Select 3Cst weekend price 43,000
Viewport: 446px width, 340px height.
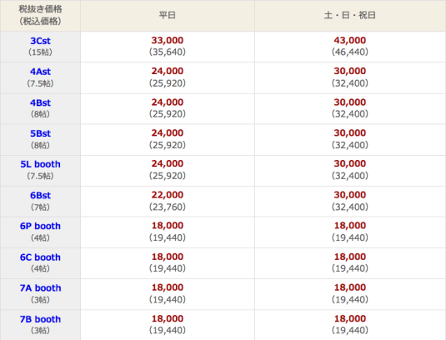coord(350,40)
